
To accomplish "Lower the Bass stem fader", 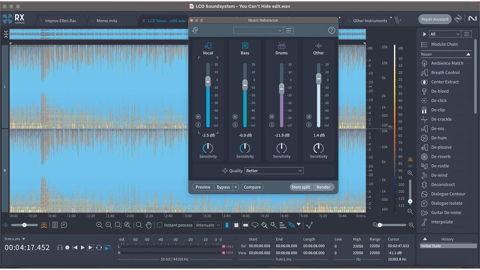I will pyautogui.click(x=245, y=84).
